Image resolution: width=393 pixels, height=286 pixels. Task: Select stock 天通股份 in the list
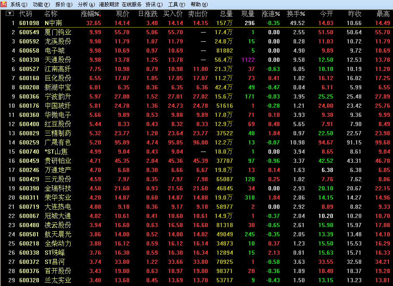coord(58,60)
